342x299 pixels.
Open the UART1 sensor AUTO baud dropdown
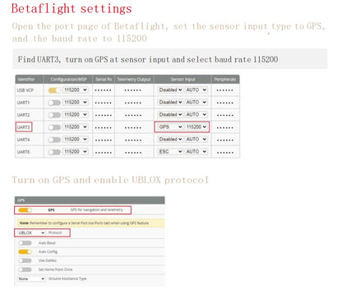coord(196,102)
